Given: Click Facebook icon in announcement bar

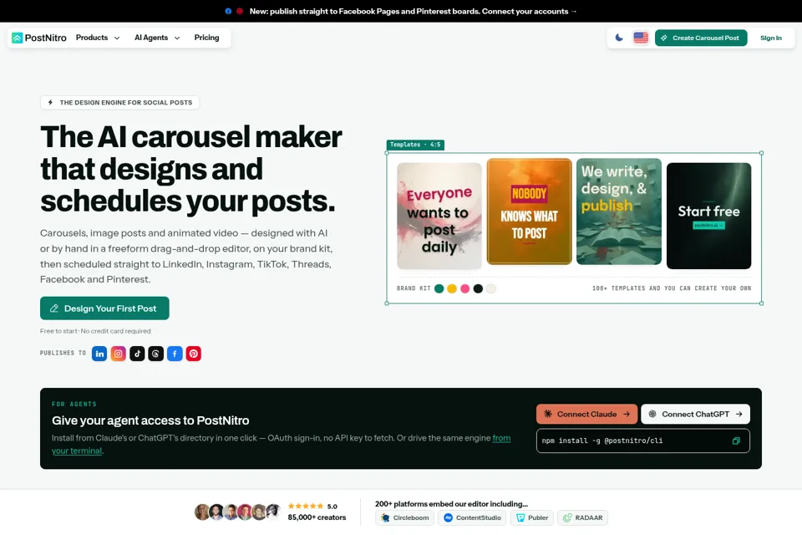Looking at the screenshot, I should (x=228, y=11).
